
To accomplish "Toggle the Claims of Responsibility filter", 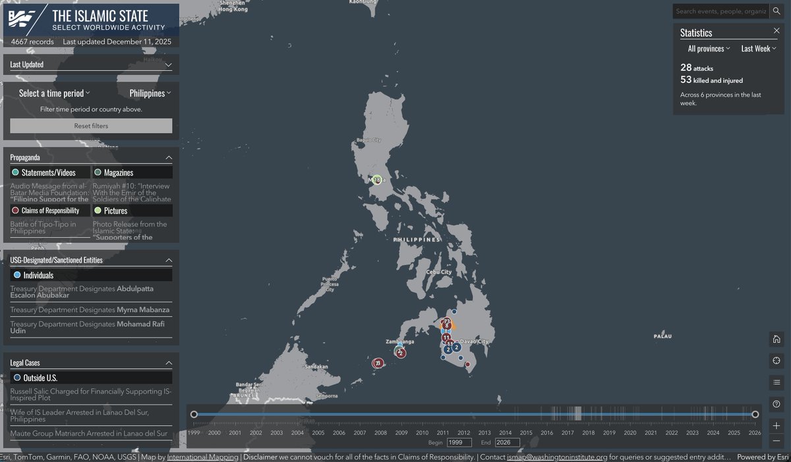I will click(49, 209).
